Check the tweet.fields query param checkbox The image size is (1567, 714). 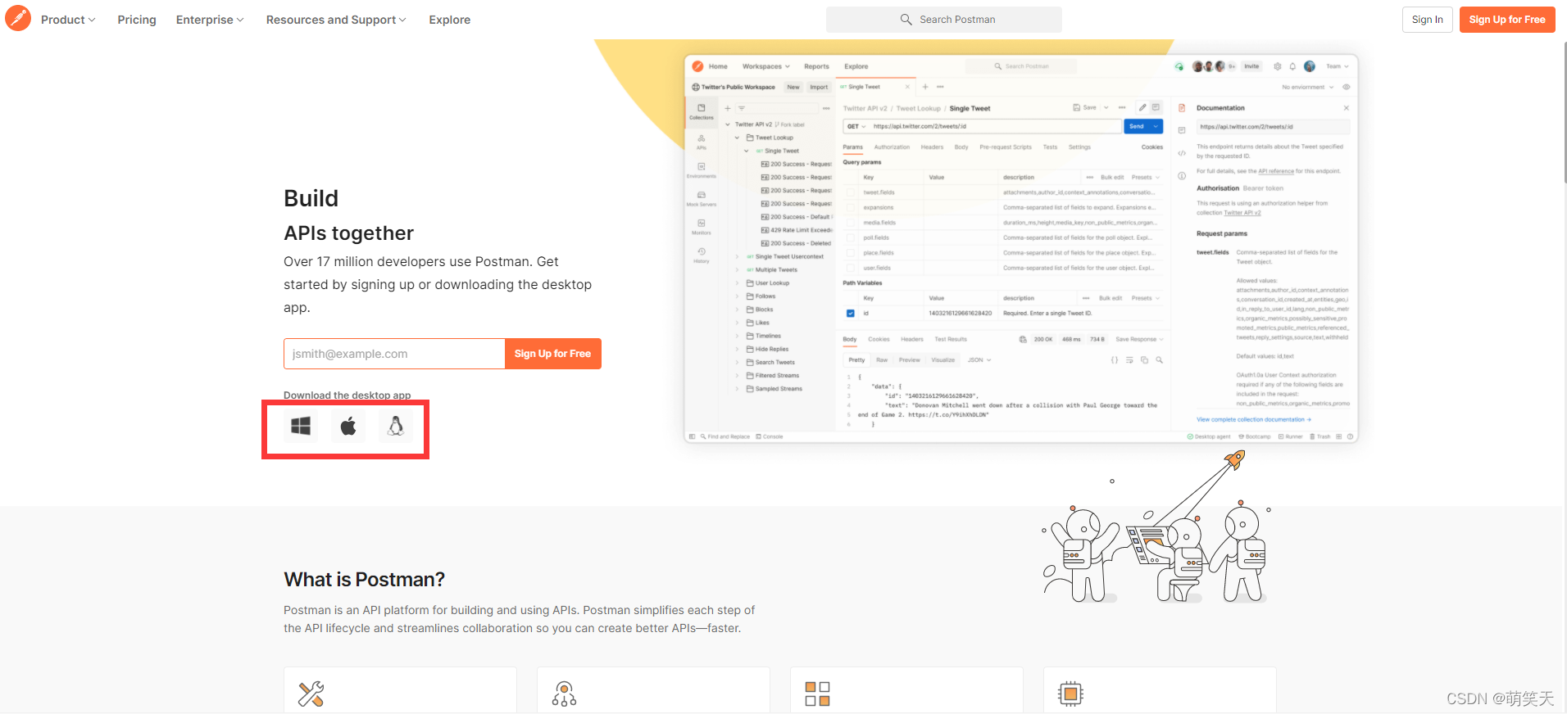click(851, 192)
